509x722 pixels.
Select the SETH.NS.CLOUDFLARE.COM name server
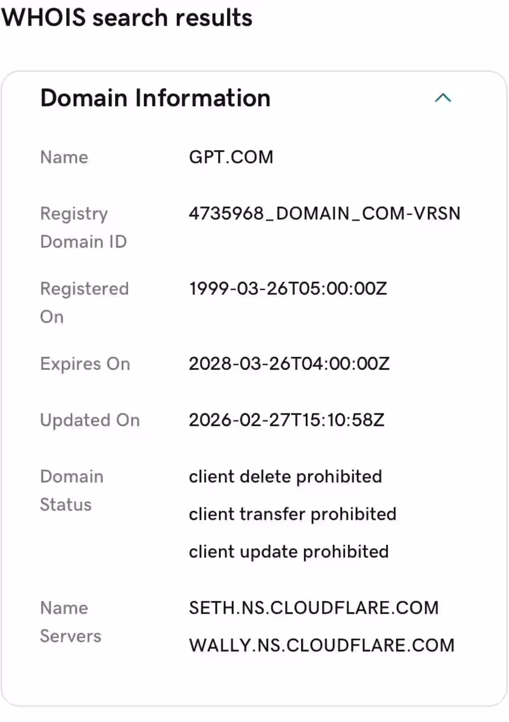coord(314,608)
